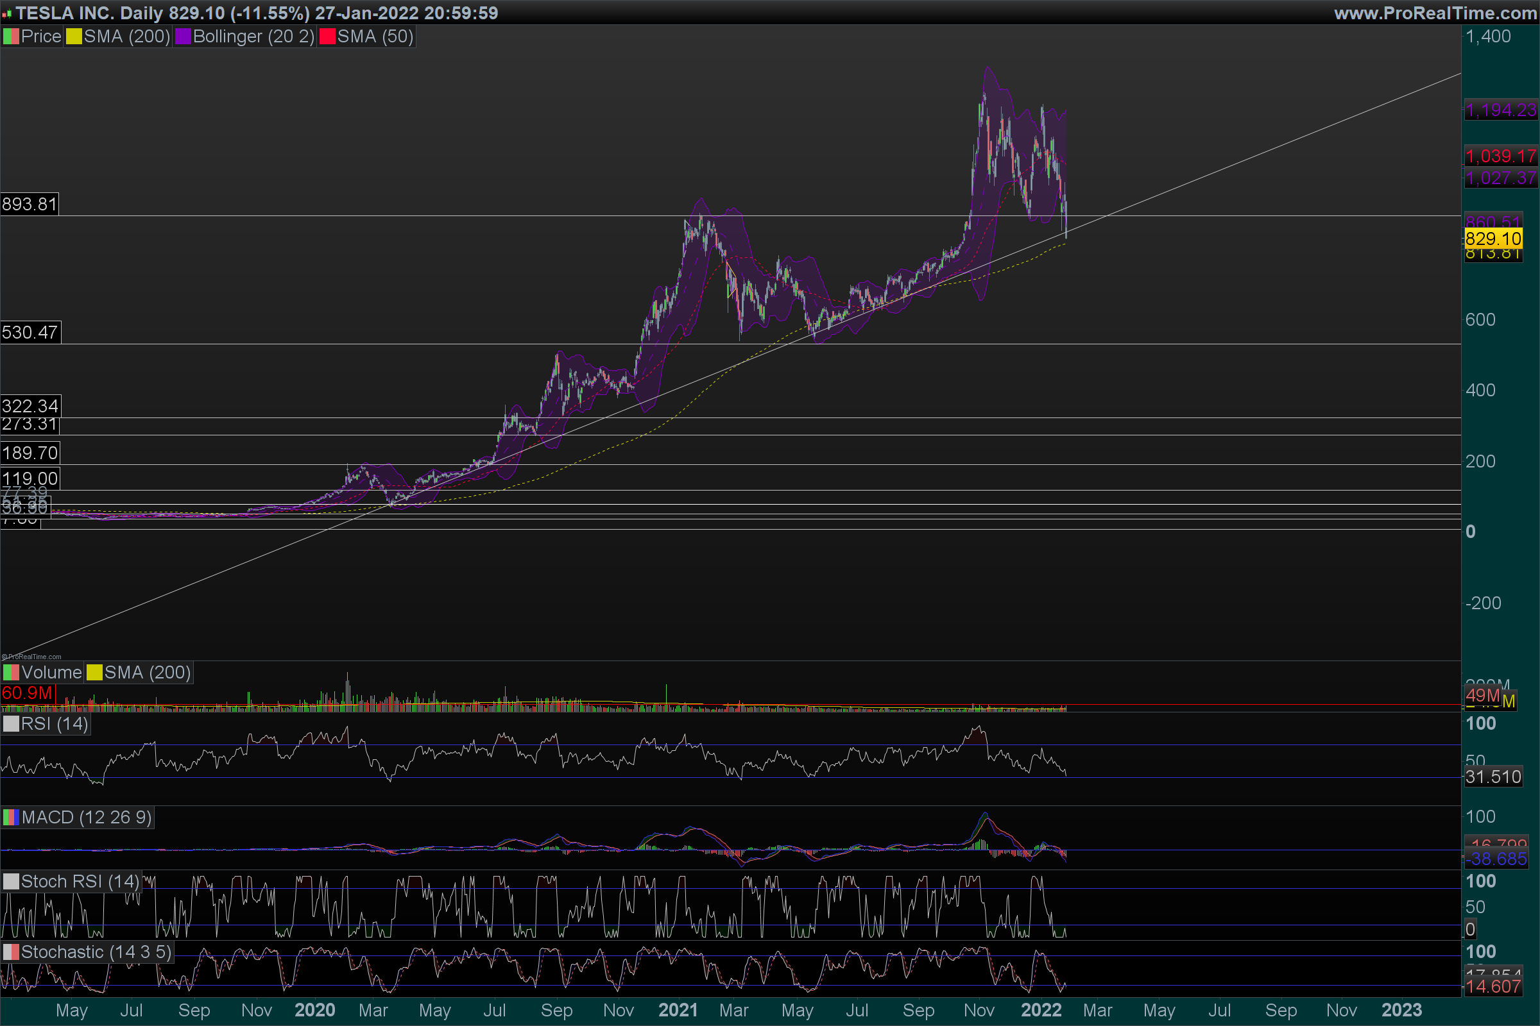This screenshot has height=1026, width=1540.
Task: Click the yellow SMA (200) price legend swatch
Action: [74, 37]
